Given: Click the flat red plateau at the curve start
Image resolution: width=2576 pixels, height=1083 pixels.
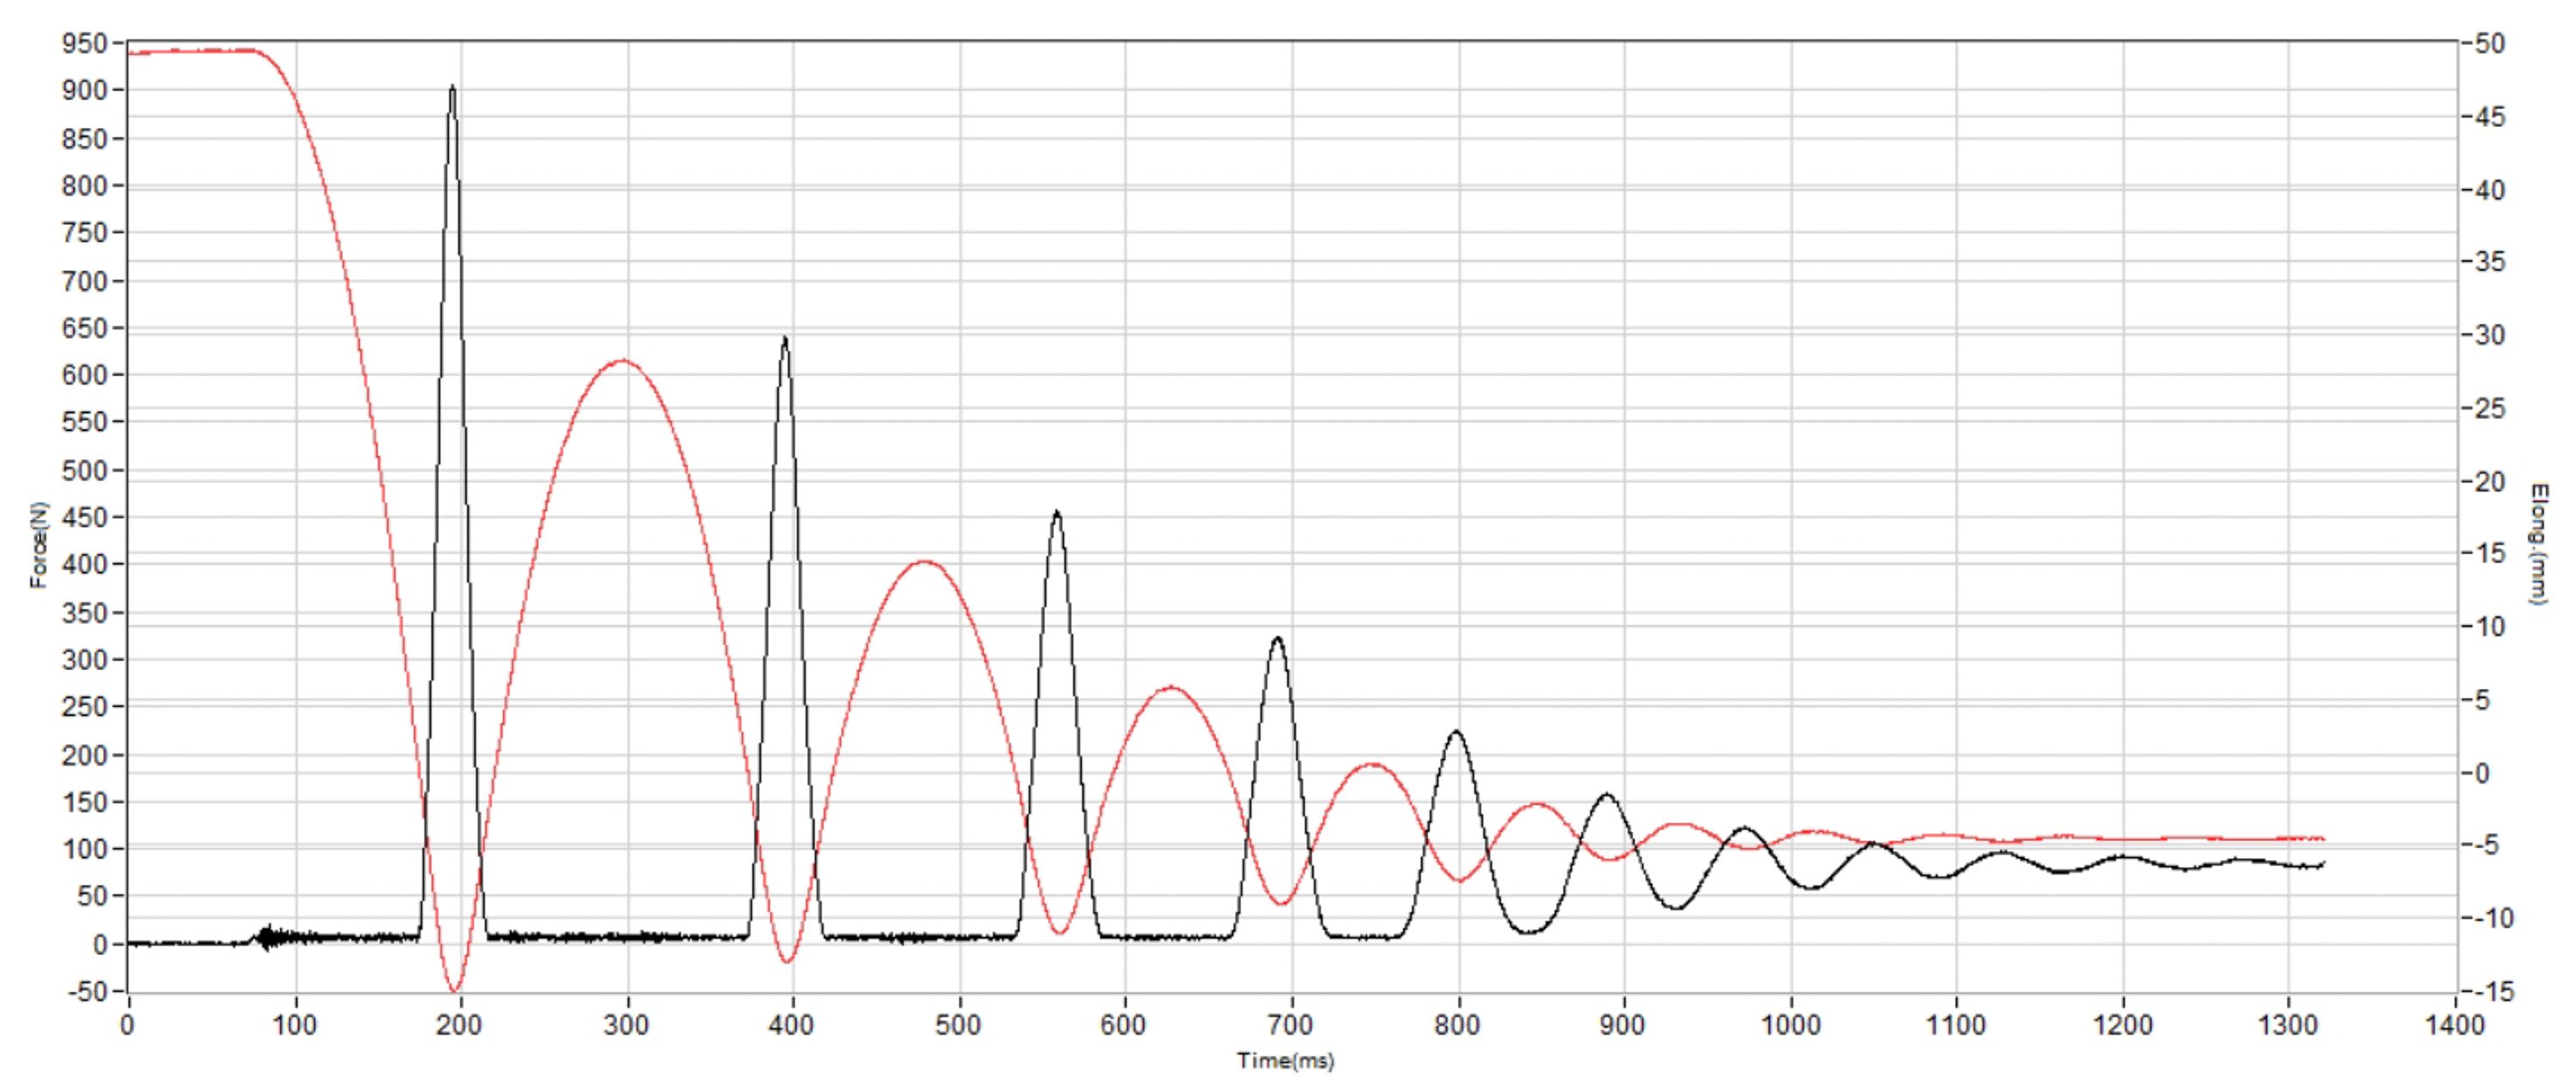Looking at the screenshot, I should point(190,50).
